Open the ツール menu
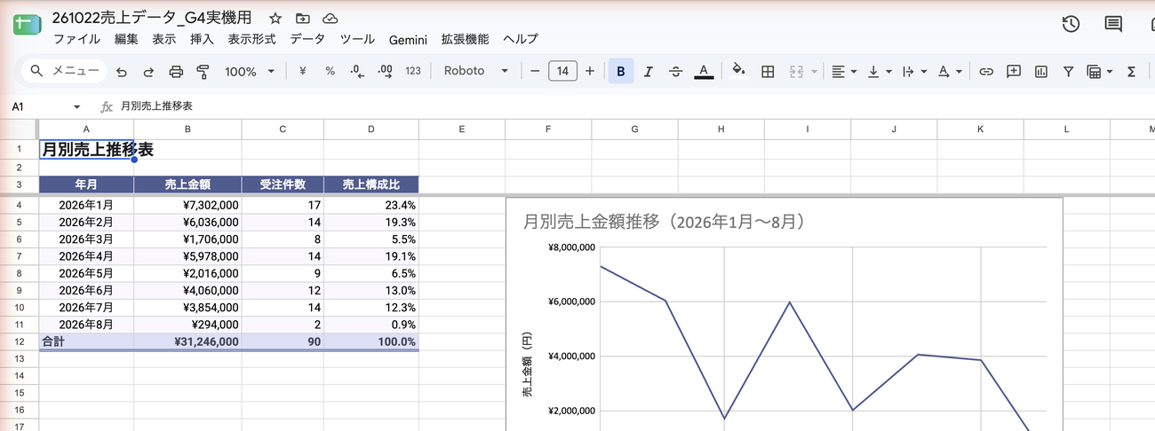The image size is (1155, 431). 357,40
